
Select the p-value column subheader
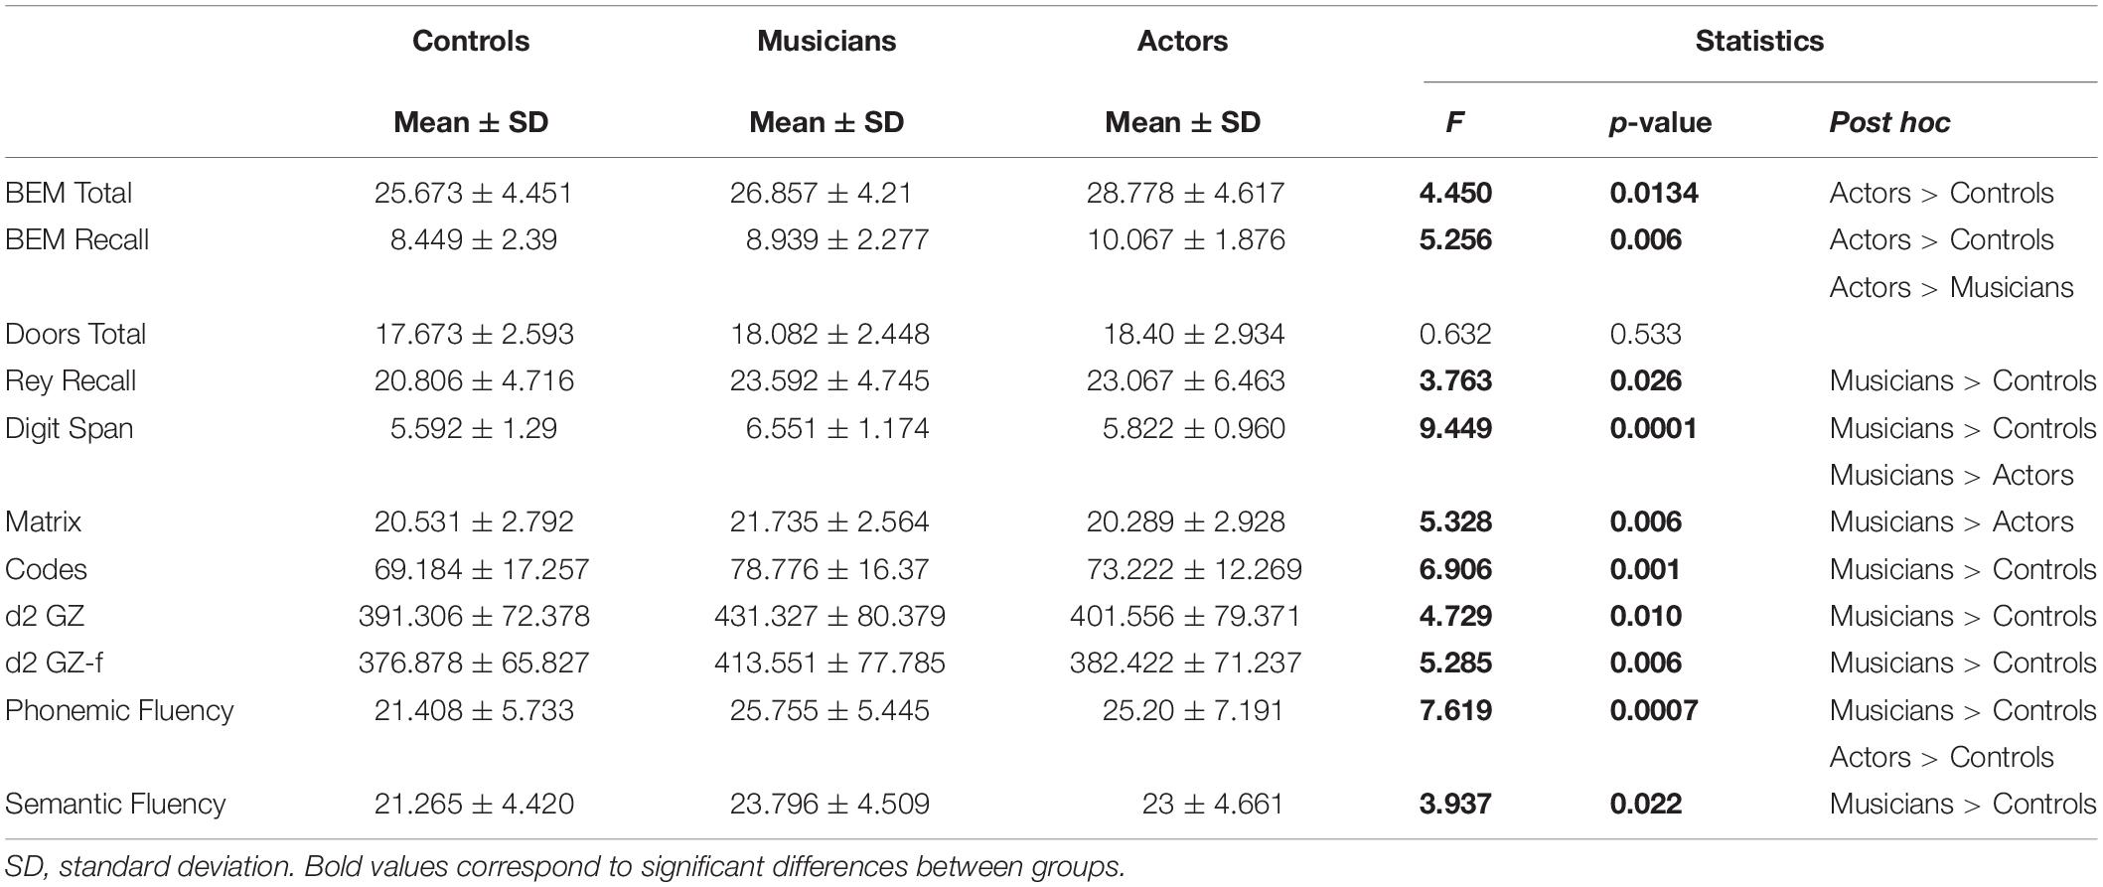tap(1660, 123)
